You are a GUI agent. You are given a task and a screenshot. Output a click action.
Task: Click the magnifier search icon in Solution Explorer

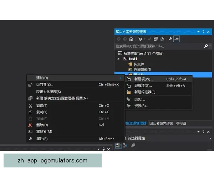point(206,46)
